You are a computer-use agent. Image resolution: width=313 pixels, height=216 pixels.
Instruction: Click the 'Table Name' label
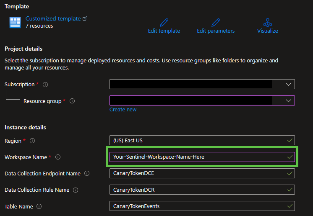[x=19, y=207]
